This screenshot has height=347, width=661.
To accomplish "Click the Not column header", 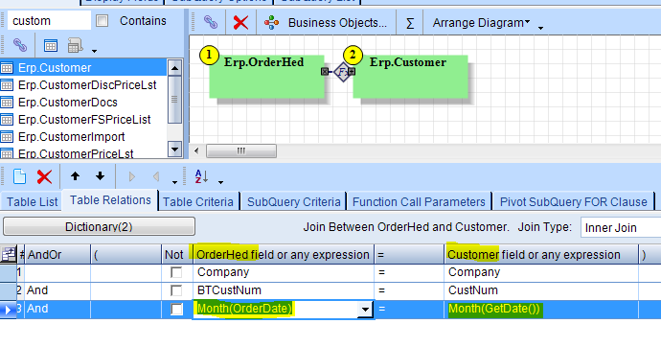I will tap(177, 255).
